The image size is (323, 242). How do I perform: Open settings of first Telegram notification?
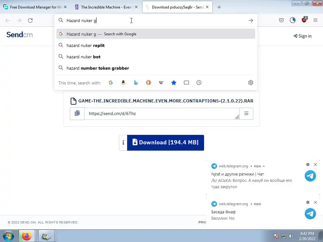tap(308, 164)
